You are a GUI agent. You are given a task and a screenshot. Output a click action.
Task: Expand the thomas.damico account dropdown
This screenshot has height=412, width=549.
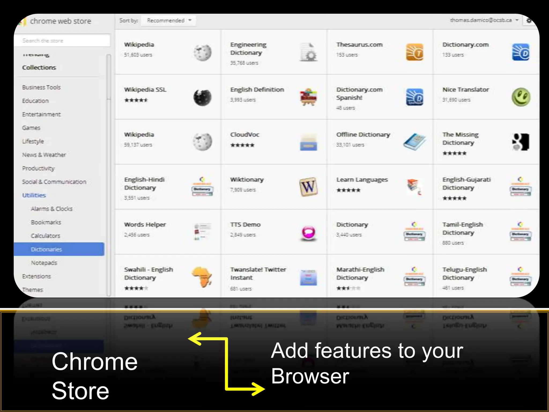click(484, 20)
